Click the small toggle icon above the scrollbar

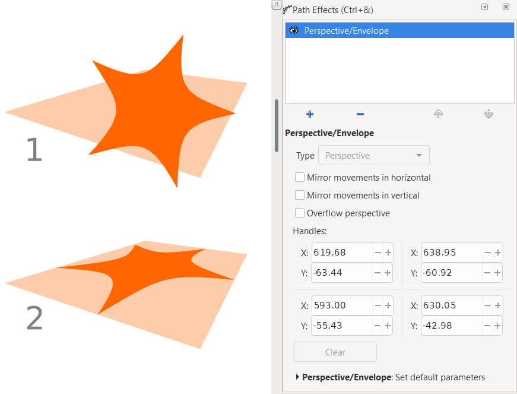click(x=276, y=5)
